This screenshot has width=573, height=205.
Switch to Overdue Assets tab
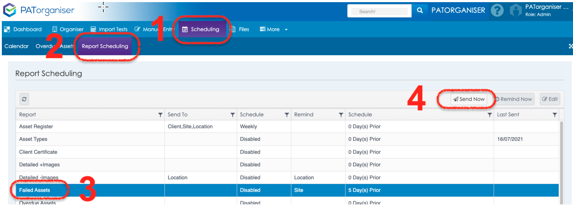[55, 46]
